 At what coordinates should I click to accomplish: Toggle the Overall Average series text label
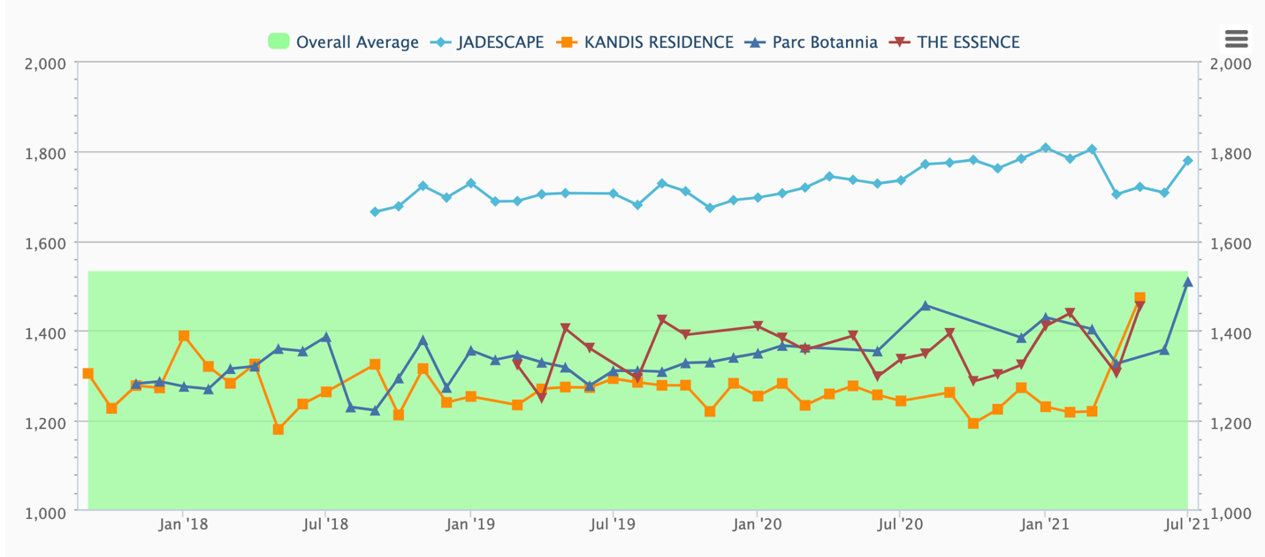point(357,42)
